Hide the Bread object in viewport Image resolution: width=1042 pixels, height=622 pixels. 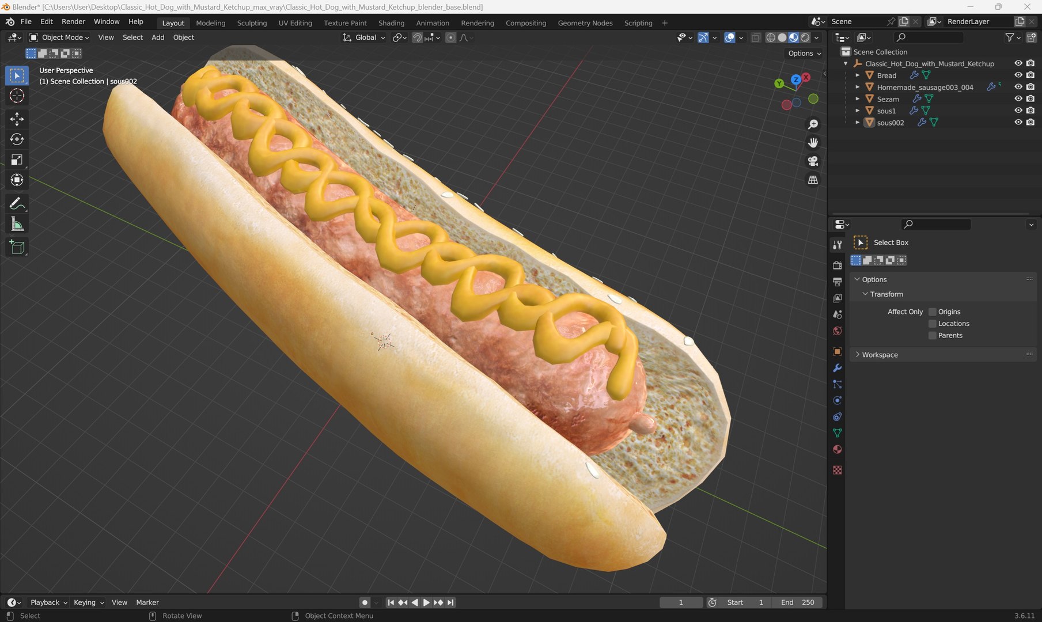point(1018,75)
